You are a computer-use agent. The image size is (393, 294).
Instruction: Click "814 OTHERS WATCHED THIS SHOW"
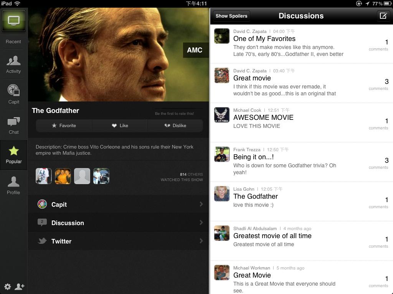182,177
